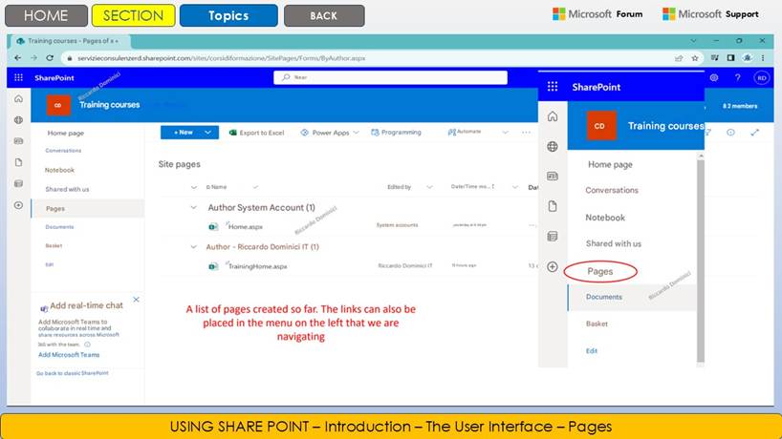
Task: Click the plus circle icon in the zoomed panel
Action: (553, 267)
